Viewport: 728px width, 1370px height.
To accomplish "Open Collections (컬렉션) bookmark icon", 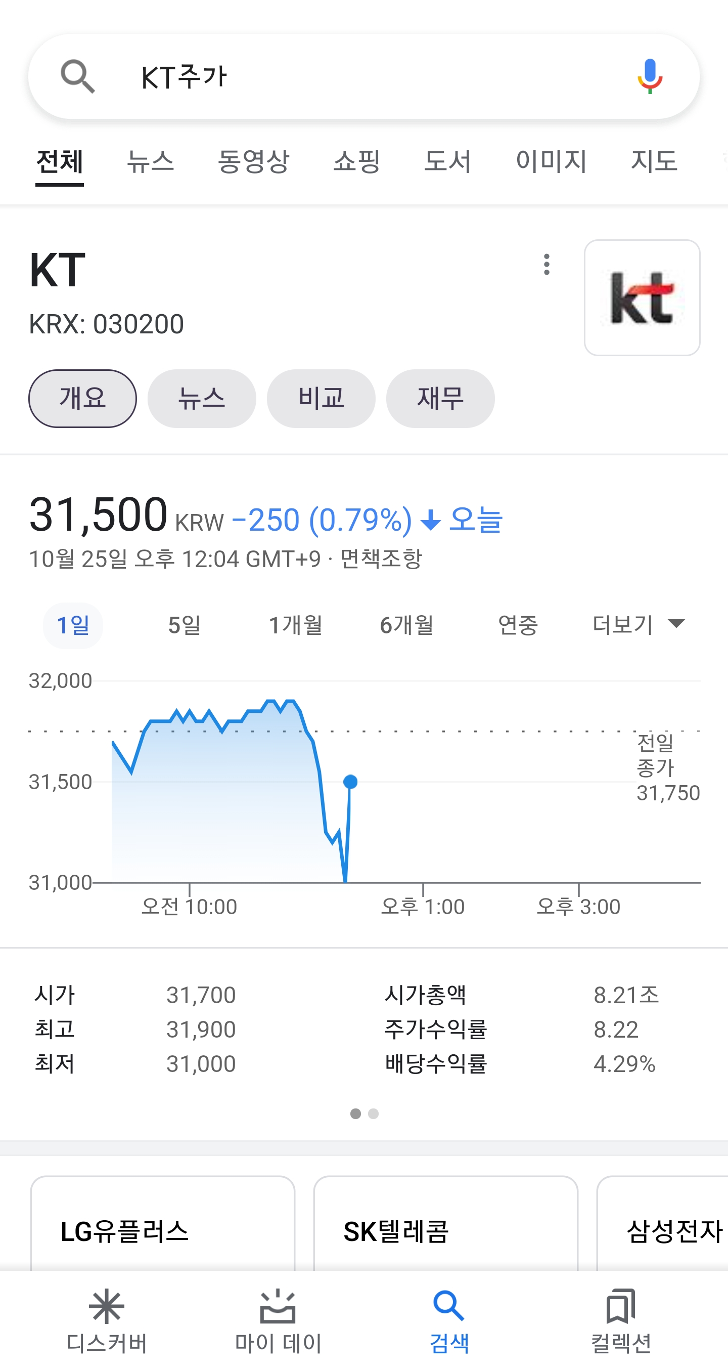I will coord(621,1306).
